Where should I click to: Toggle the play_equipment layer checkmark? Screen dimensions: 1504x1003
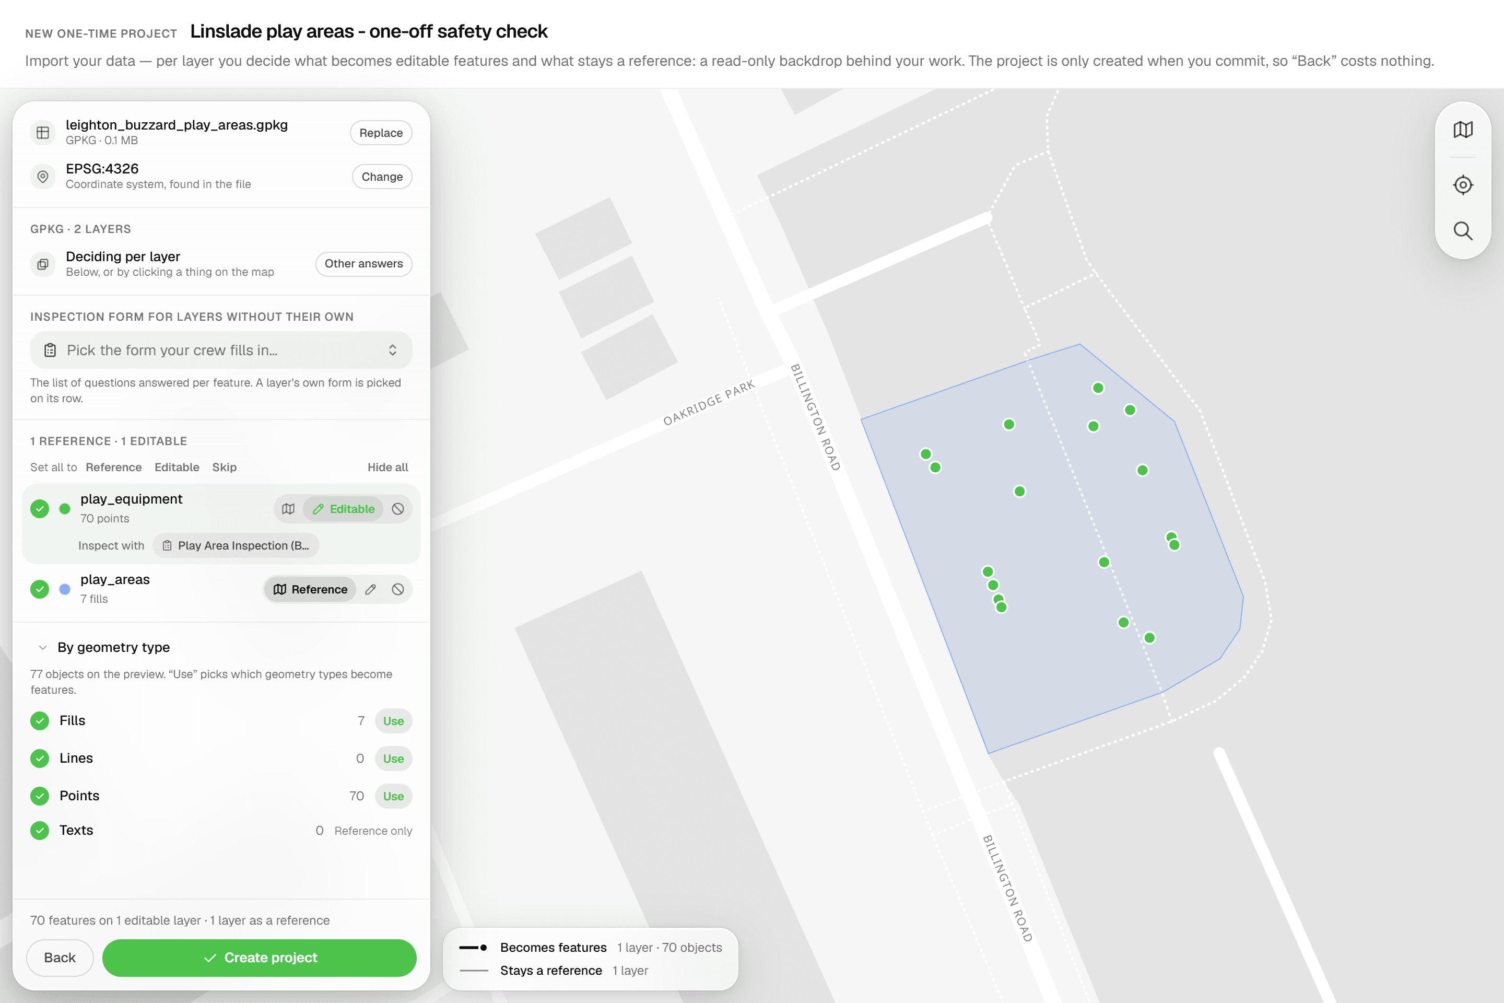pos(40,509)
